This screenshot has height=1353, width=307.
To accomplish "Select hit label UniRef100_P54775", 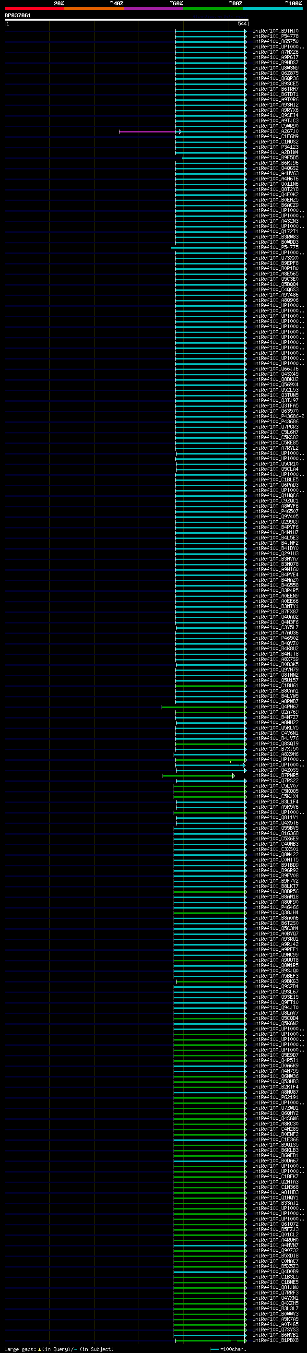I will point(275,247).
